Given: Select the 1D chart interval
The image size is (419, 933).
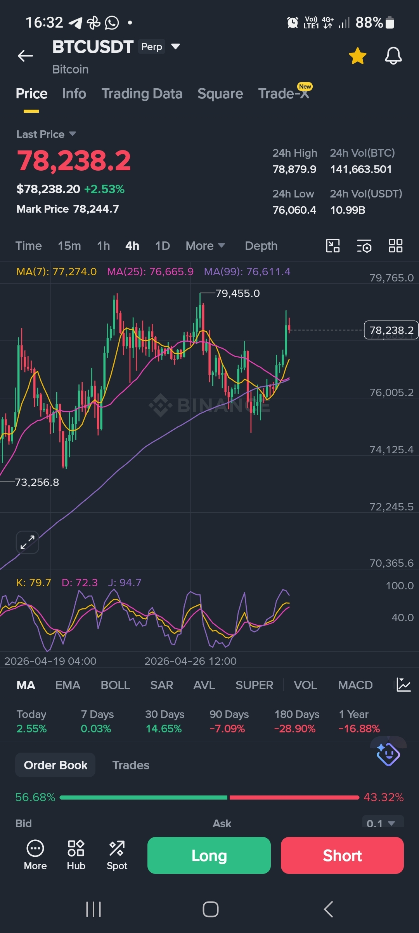Looking at the screenshot, I should (163, 246).
